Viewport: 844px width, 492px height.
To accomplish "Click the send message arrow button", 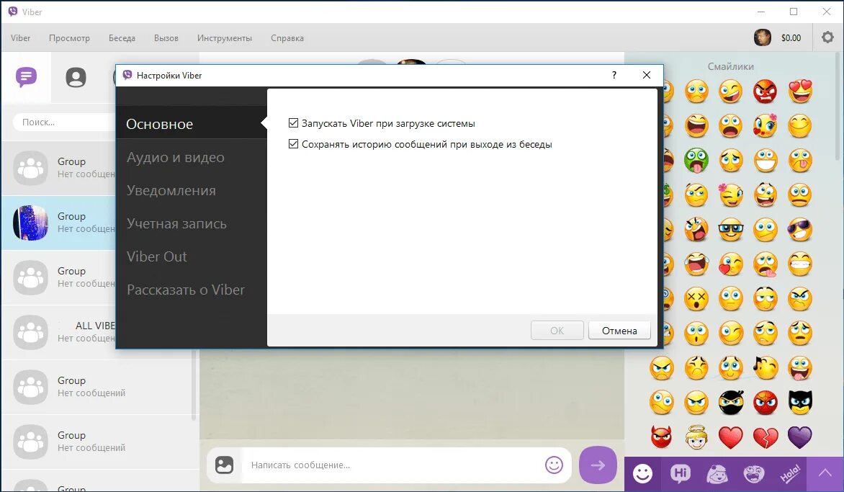I will tap(598, 465).
